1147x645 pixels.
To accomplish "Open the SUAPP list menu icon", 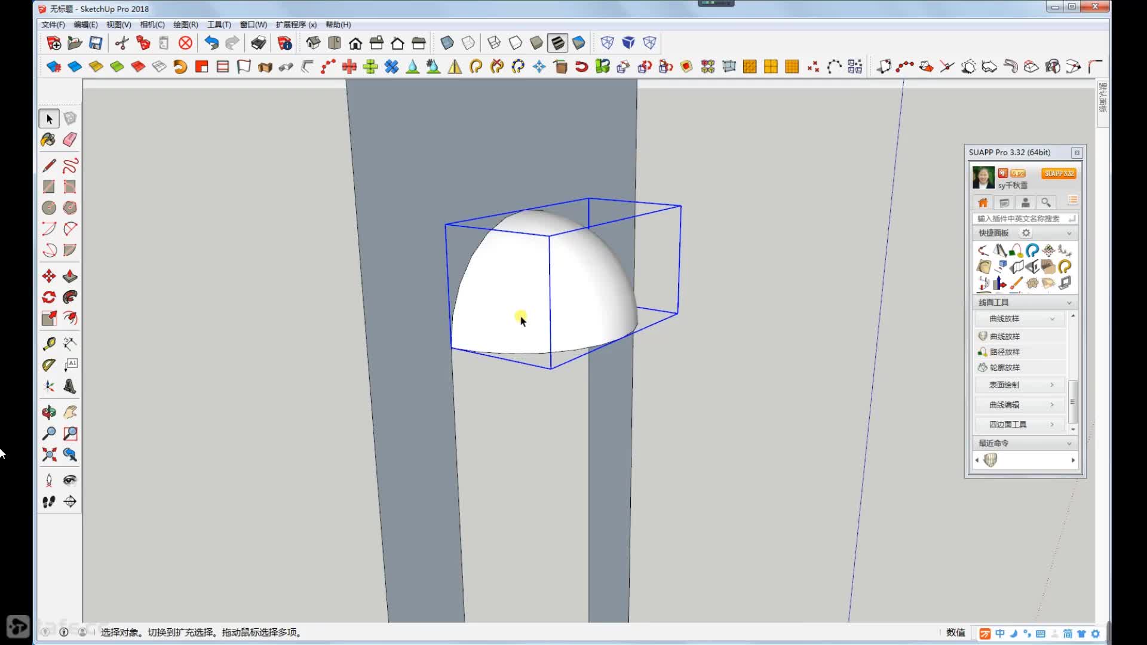I will coord(1073,200).
